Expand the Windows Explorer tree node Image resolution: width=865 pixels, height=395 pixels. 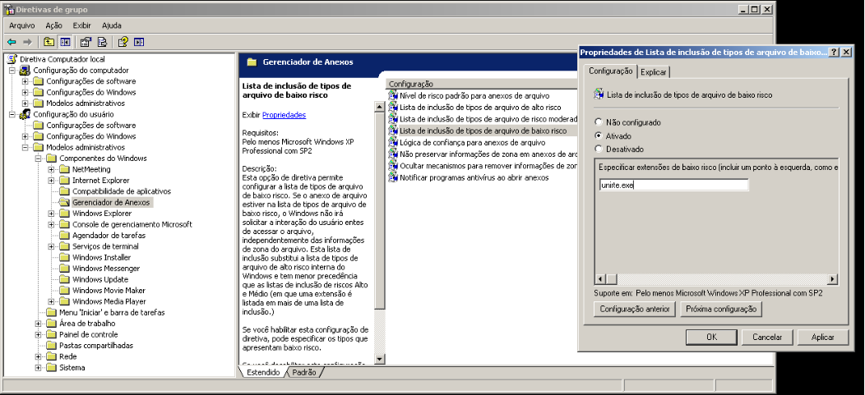(51, 214)
